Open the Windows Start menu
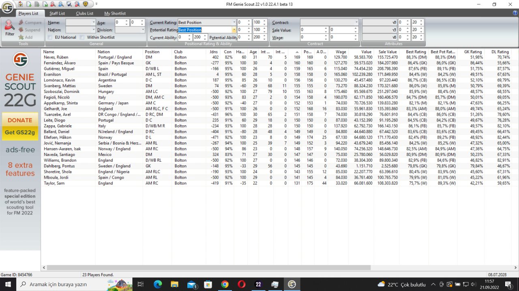This screenshot has height=291, width=519. click(8, 285)
